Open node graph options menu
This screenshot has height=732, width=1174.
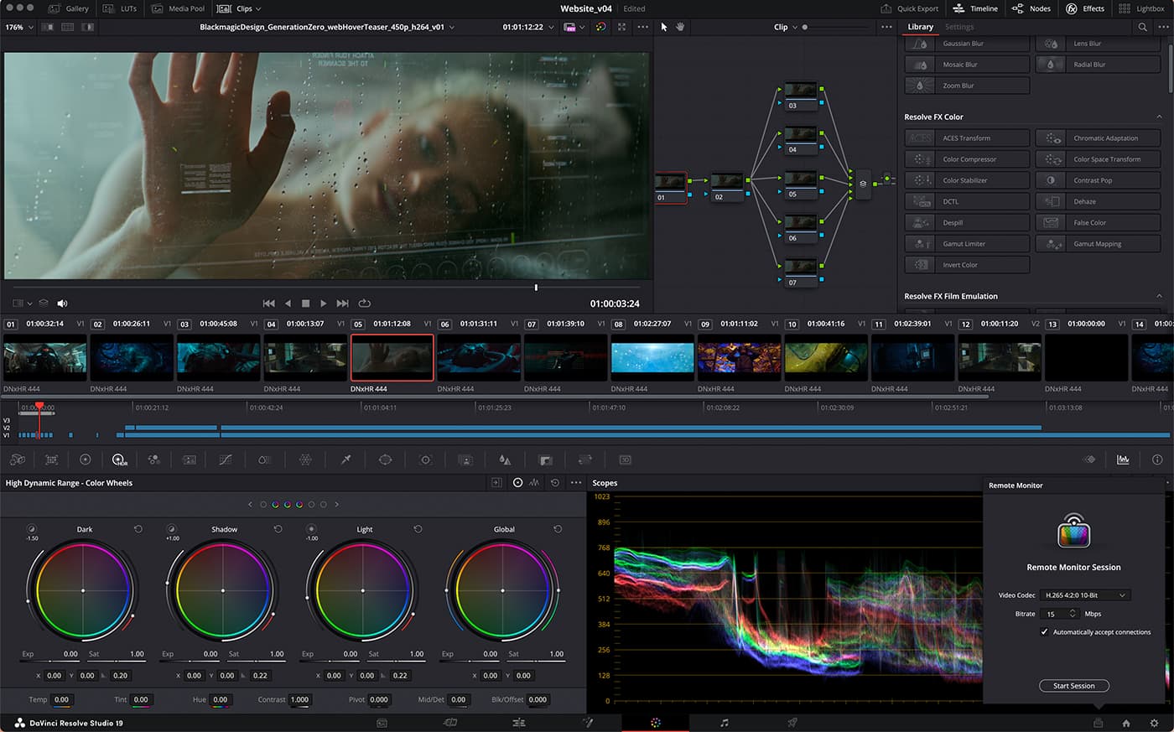click(886, 27)
